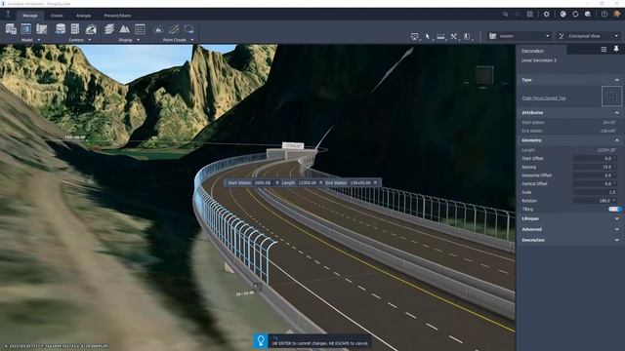
Task: Switch to the Create tab
Action: pyautogui.click(x=57, y=16)
